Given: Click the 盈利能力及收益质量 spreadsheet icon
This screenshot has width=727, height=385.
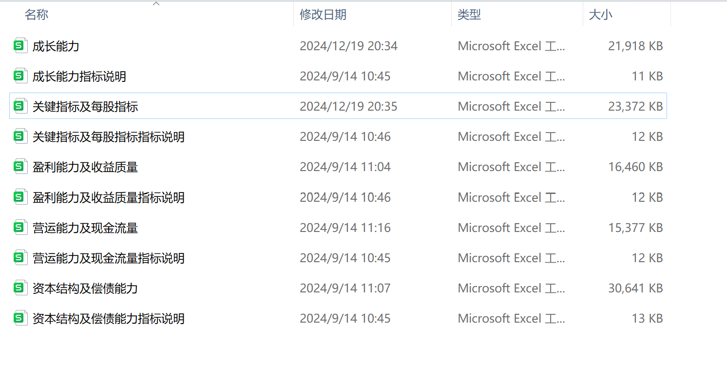Looking at the screenshot, I should click(x=20, y=167).
